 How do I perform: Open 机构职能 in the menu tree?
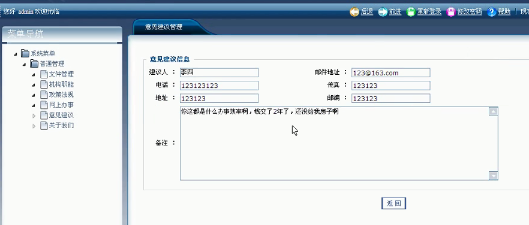tap(61, 84)
